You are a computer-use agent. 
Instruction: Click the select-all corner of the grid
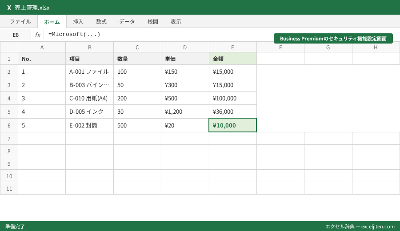point(9,47)
